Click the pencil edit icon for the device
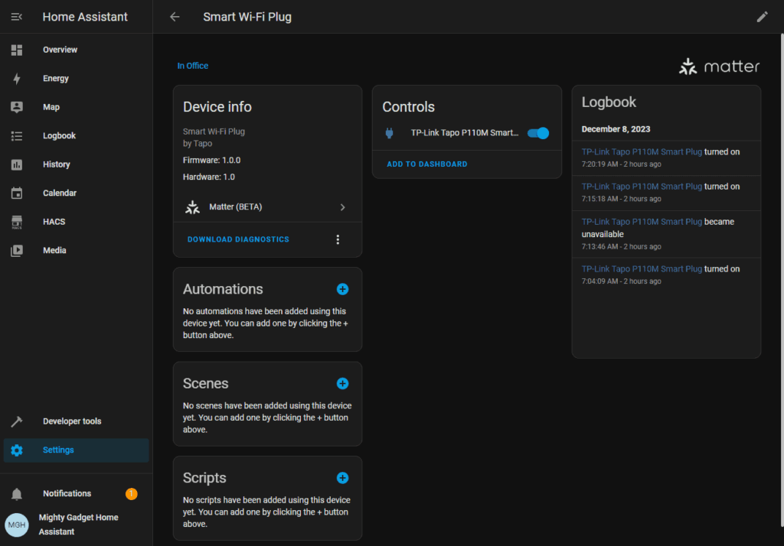Image resolution: width=784 pixels, height=546 pixels. point(762,17)
